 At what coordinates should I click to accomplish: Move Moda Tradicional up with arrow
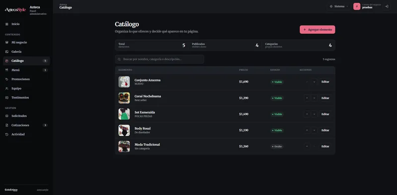click(307, 146)
